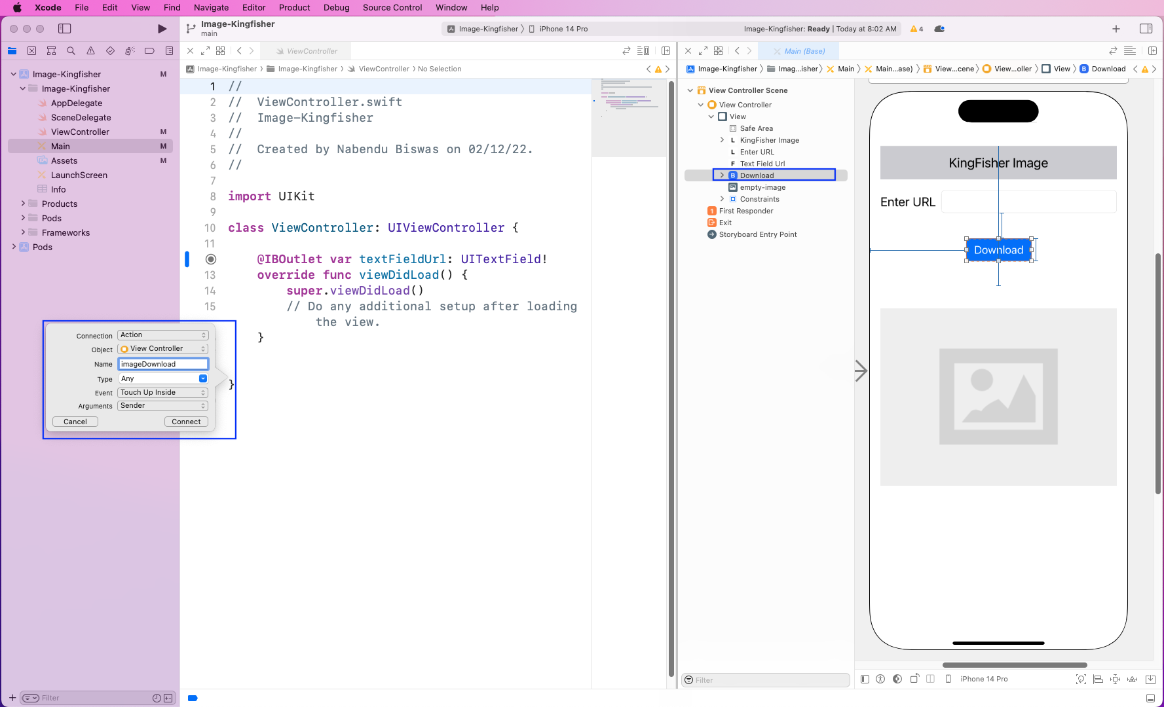Click the Embed In button on canvas bar

[x=1150, y=680]
